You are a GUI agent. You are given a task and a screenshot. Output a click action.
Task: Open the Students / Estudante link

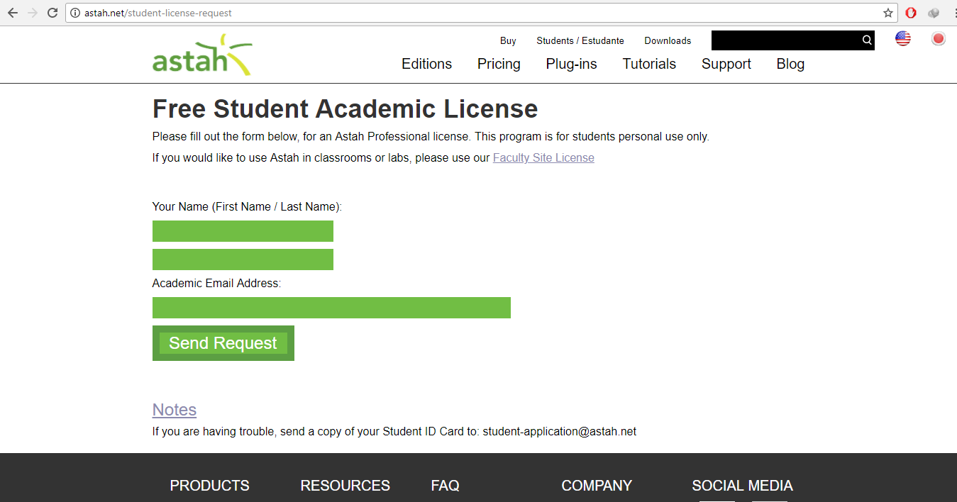point(580,40)
